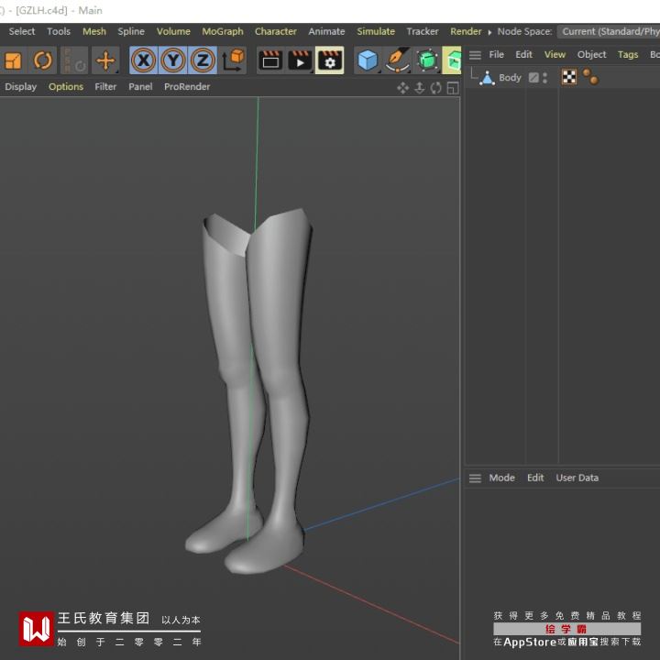Toggle Z axis lock
660x660 pixels.
(x=203, y=60)
